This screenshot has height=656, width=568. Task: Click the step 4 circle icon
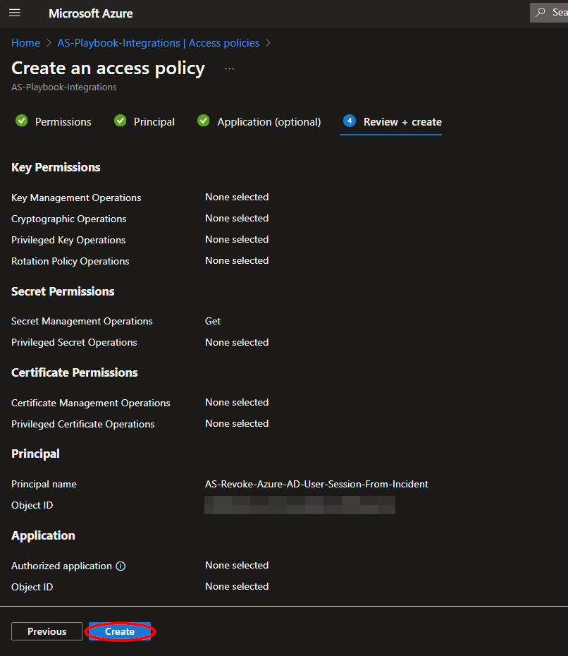click(x=350, y=121)
